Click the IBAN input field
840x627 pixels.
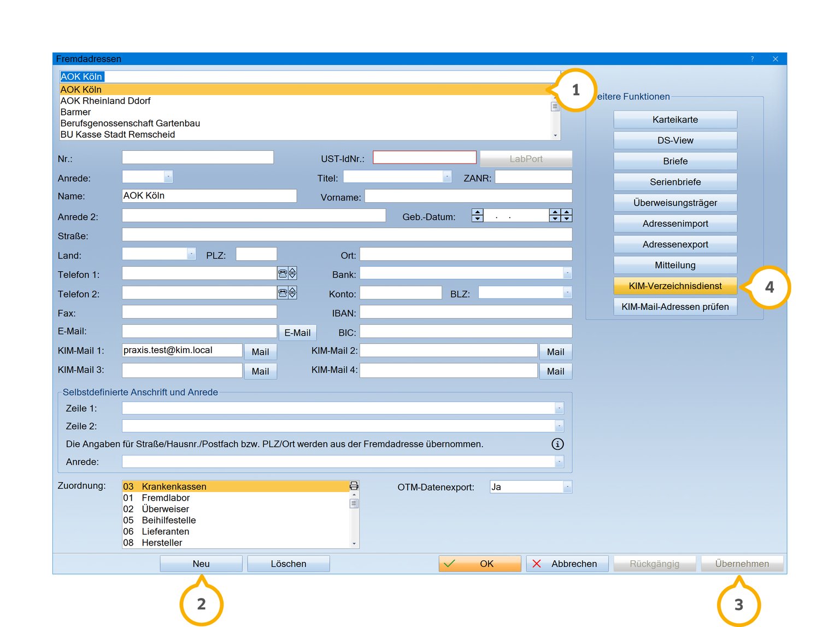[x=466, y=312]
